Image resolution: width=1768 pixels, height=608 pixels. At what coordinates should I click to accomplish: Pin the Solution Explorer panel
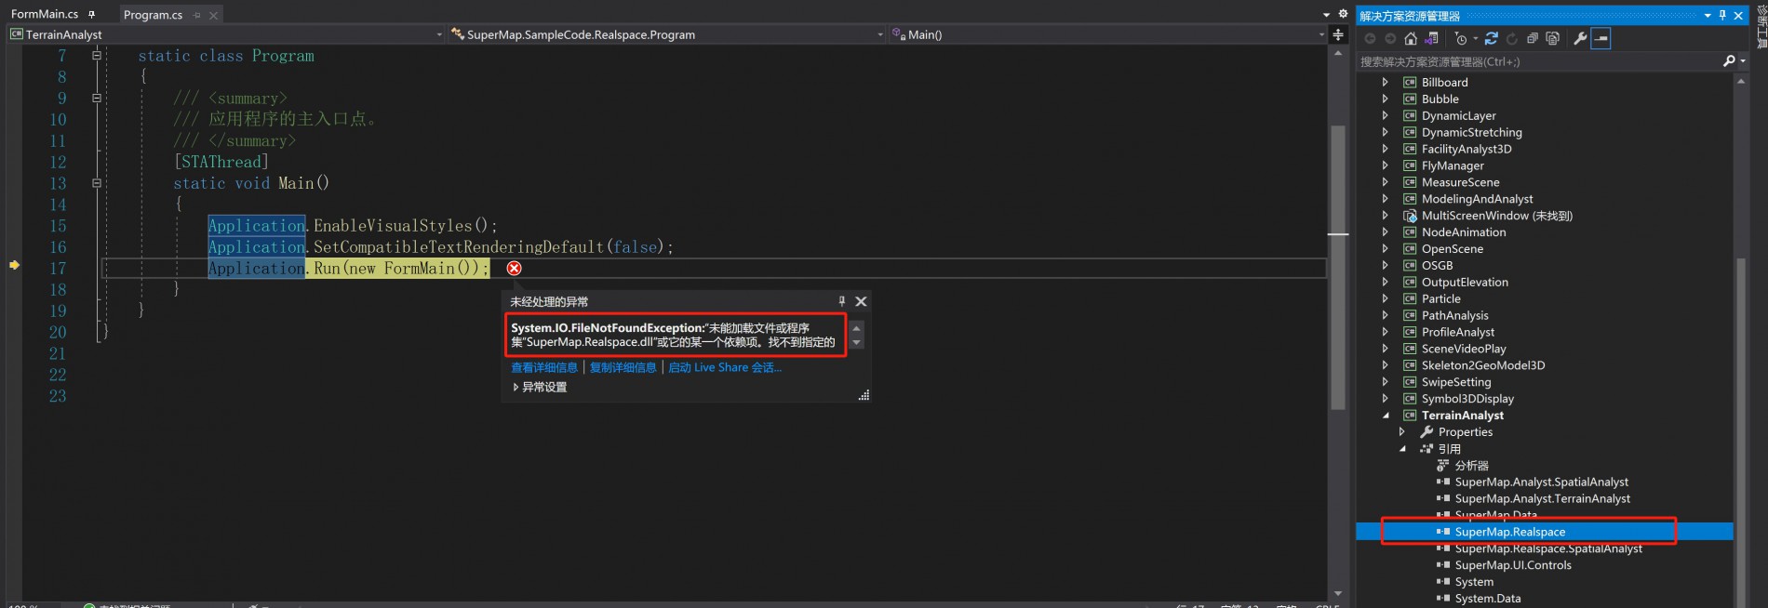[1722, 15]
